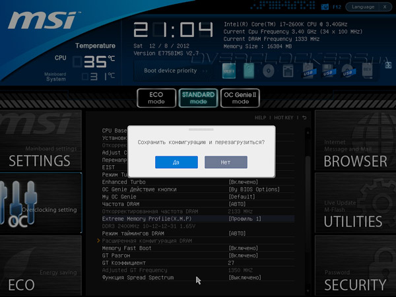The image size is (396, 297).
Task: Decline saving by clicking Нет
Action: (226, 162)
